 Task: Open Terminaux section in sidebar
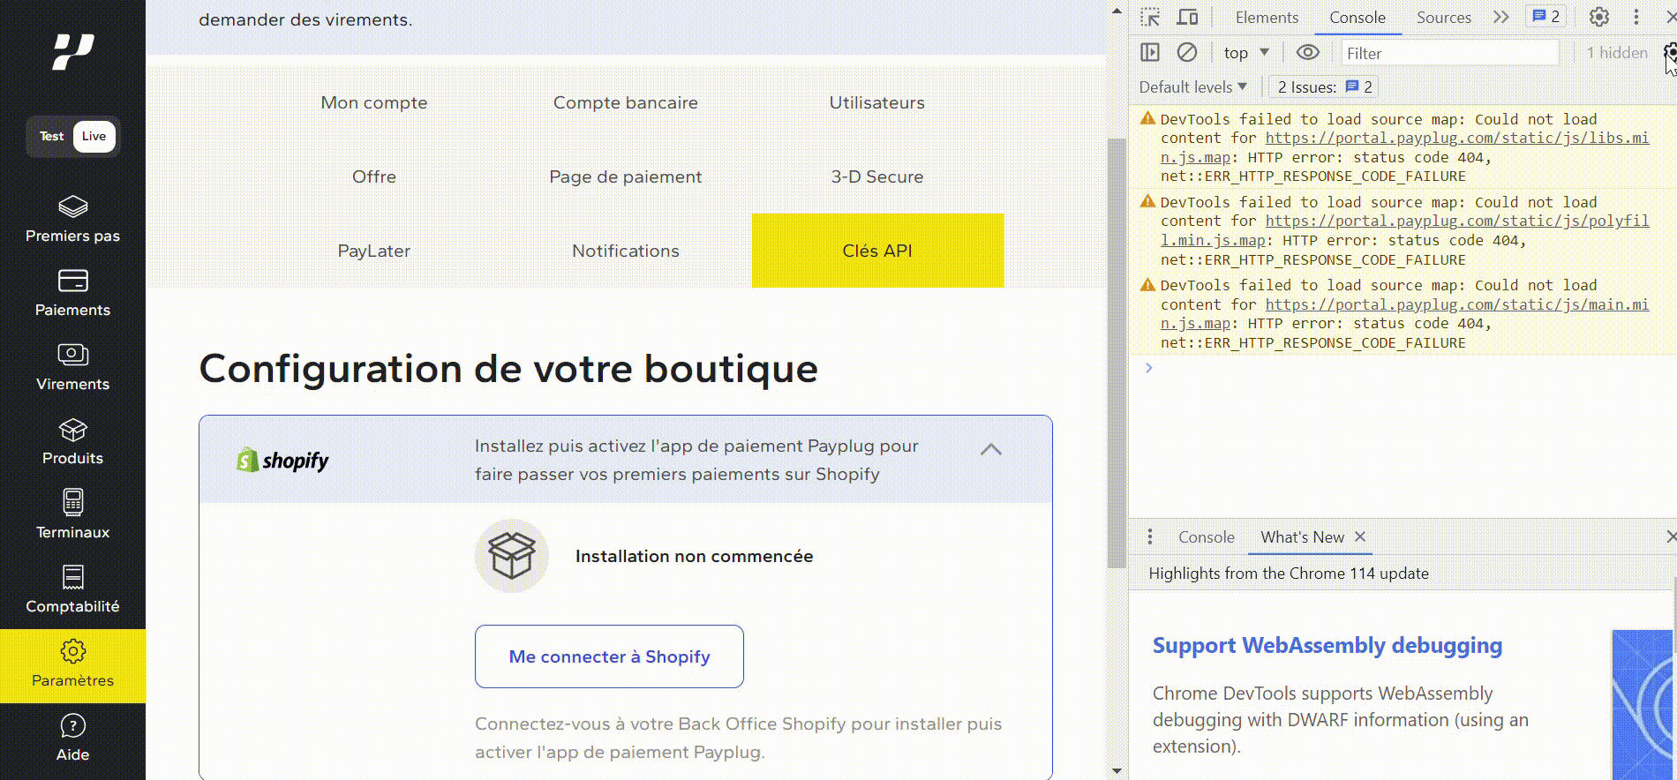click(72, 516)
